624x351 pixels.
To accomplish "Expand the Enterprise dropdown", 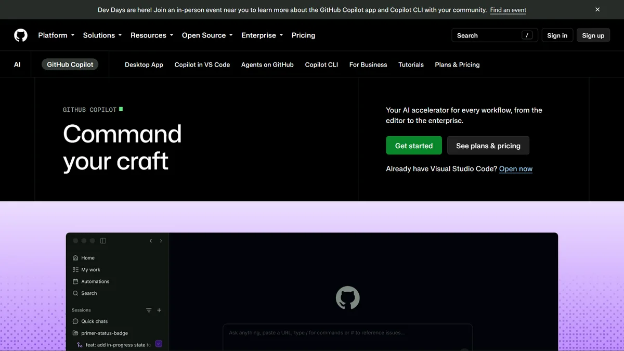I will pos(263,35).
